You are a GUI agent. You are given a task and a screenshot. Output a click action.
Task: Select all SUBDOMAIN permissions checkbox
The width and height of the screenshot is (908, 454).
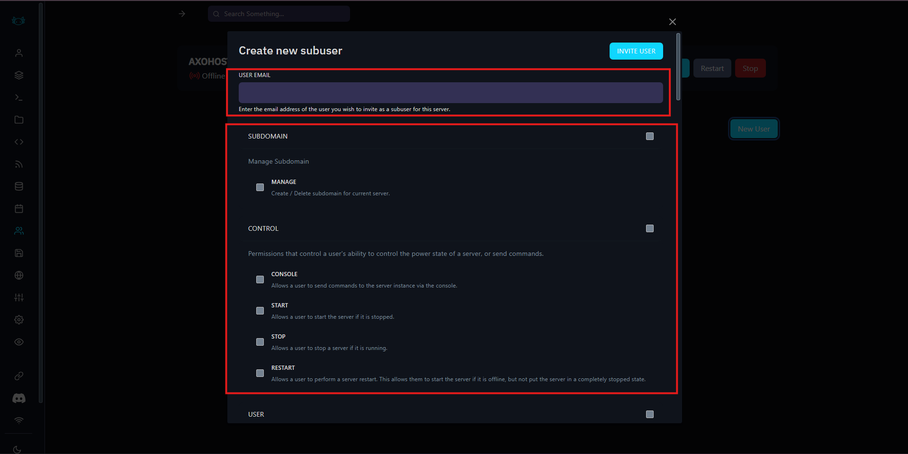click(x=650, y=136)
